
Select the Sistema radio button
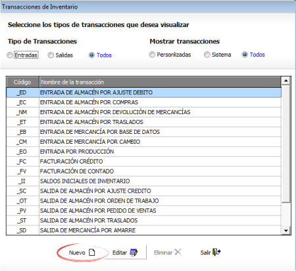click(207, 55)
